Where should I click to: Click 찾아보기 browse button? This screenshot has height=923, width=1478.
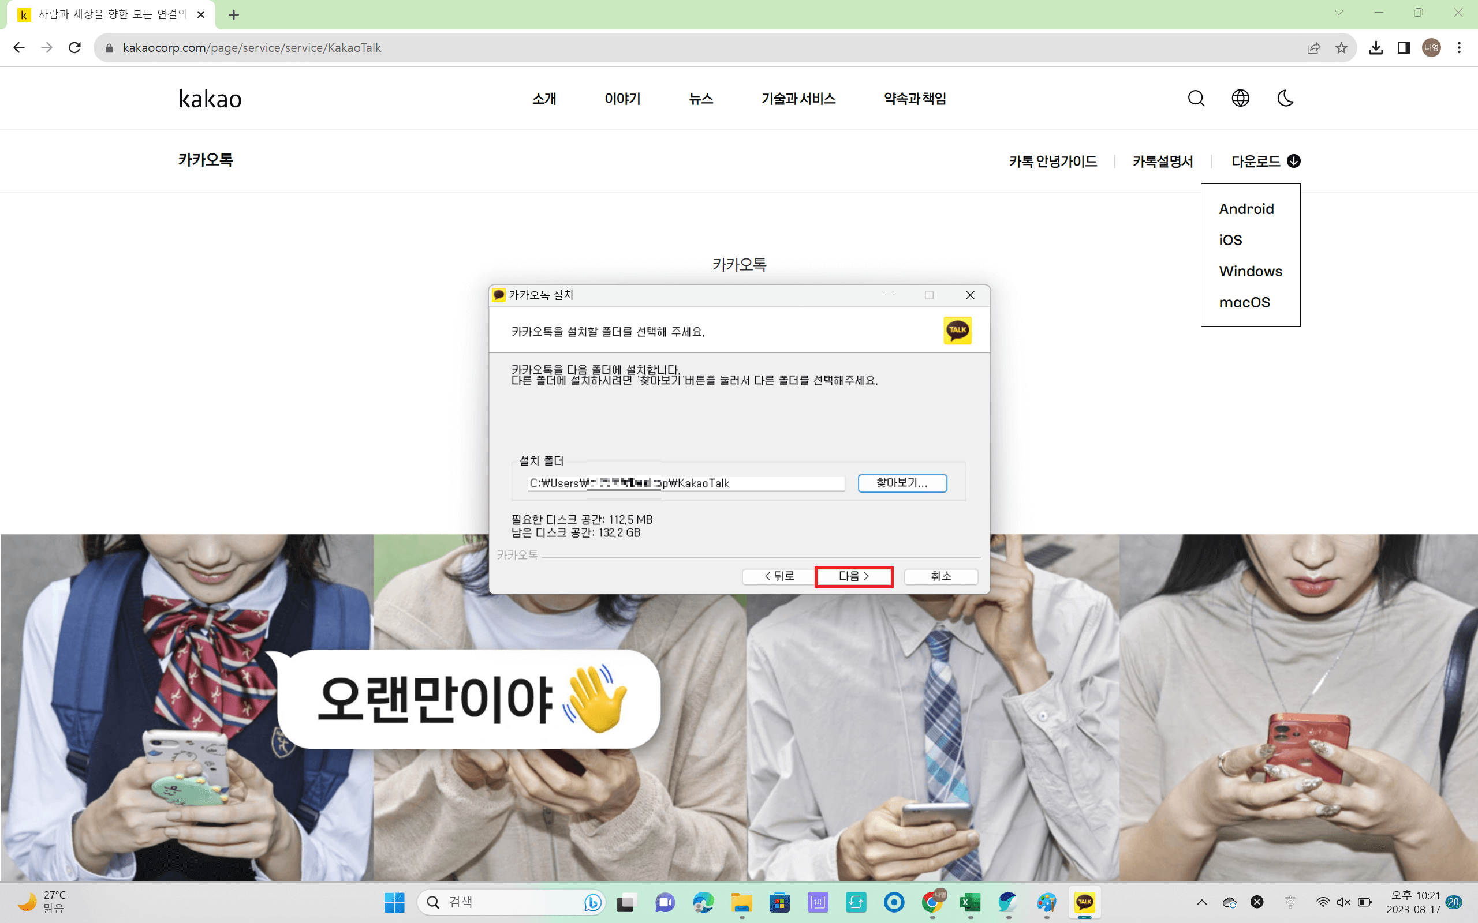tap(901, 483)
